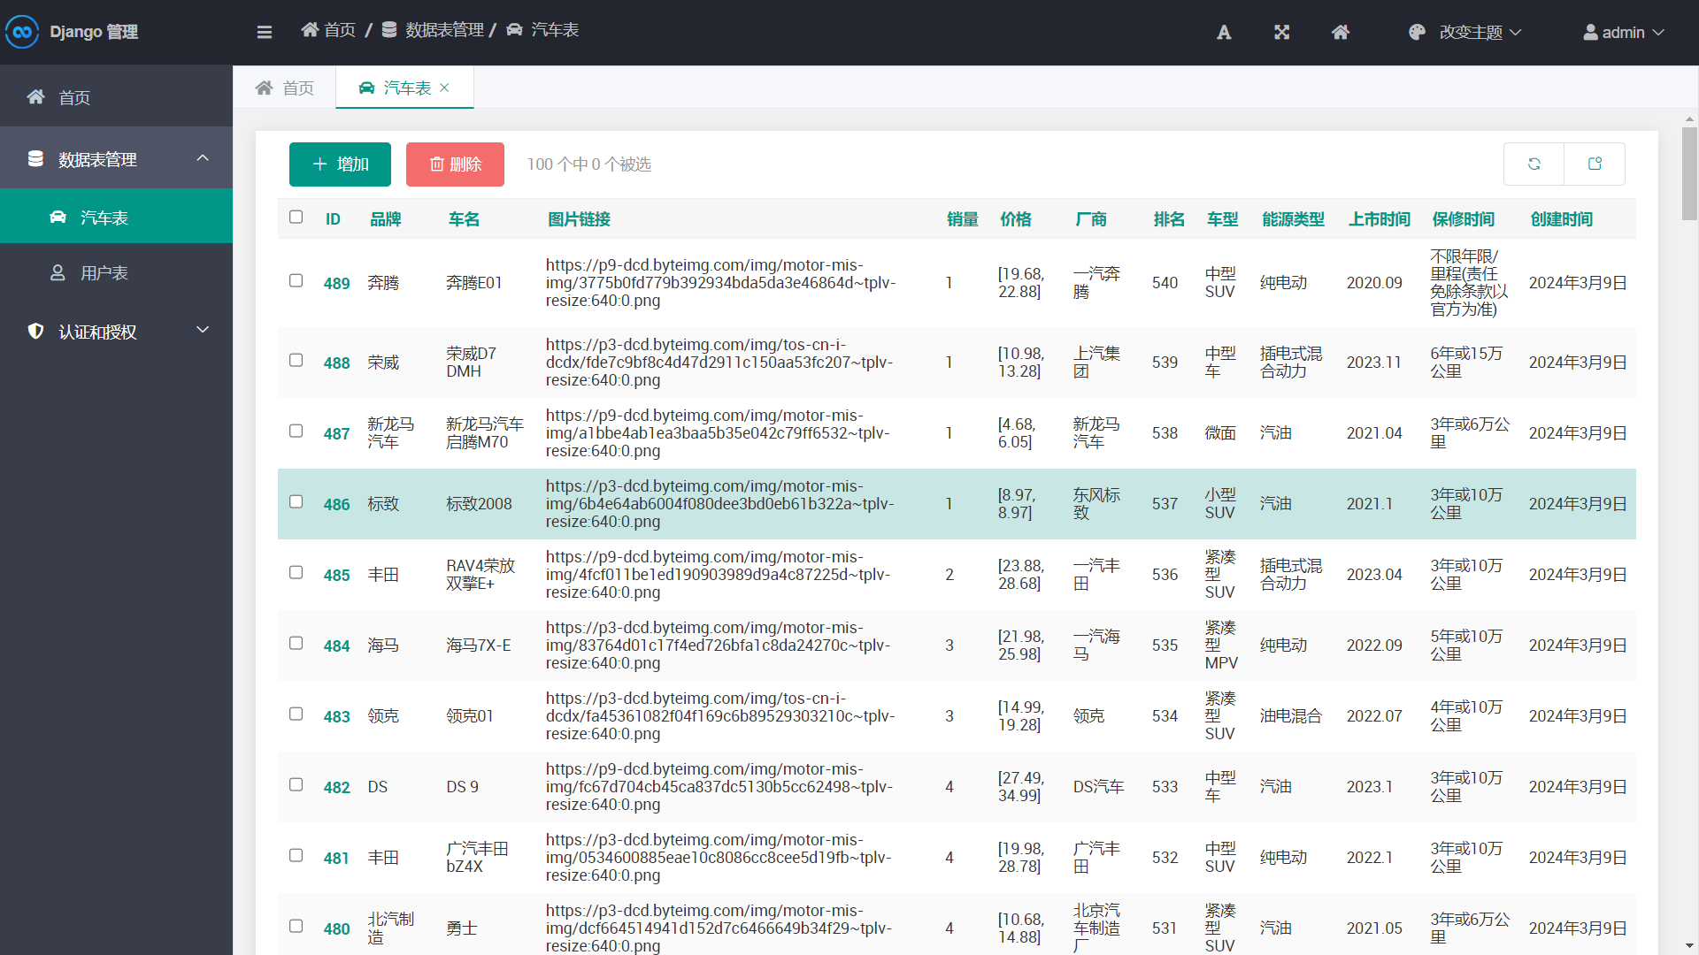Check the row for ID 489
1699x955 pixels.
click(296, 280)
